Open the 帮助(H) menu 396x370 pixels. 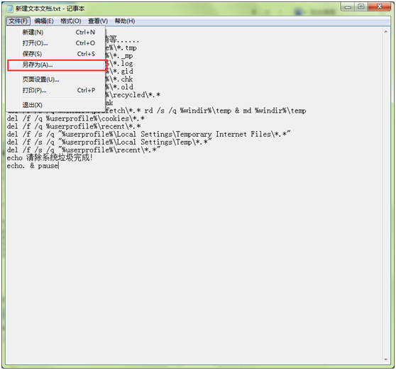(x=125, y=21)
